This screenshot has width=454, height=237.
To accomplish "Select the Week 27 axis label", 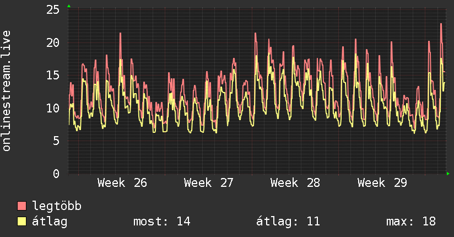I will click(208, 183).
